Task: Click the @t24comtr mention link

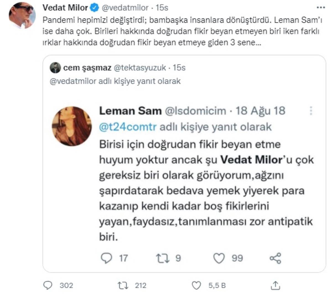Action: [x=128, y=127]
